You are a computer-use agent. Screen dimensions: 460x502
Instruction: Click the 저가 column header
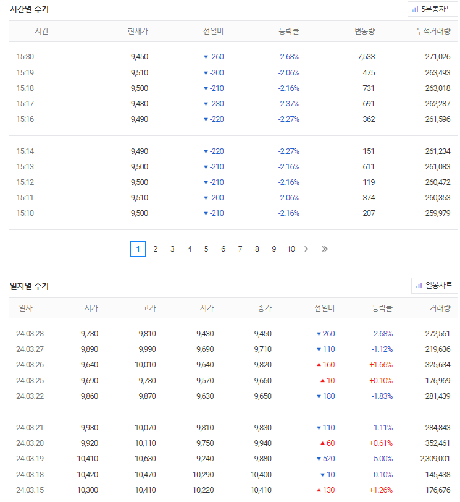[207, 308]
